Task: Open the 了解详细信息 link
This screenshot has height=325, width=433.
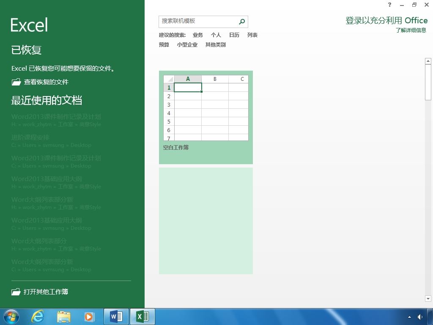Action: [411, 30]
